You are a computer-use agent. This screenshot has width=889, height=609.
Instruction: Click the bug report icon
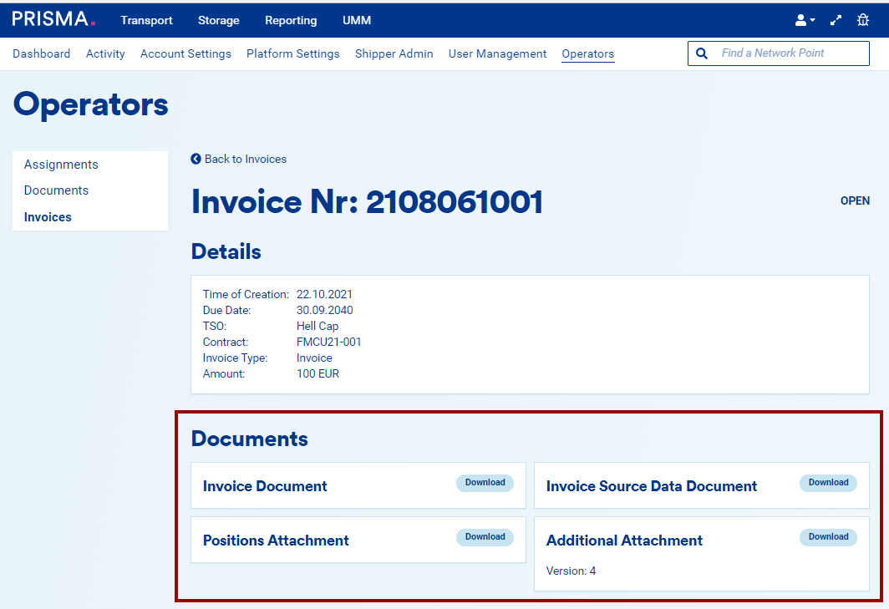[x=863, y=20]
